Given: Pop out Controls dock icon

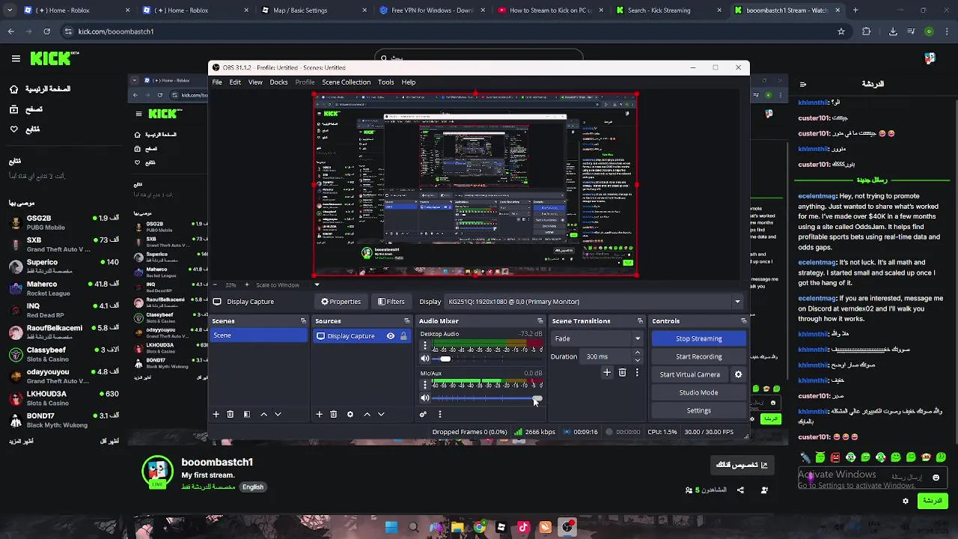Looking at the screenshot, I should [743, 321].
